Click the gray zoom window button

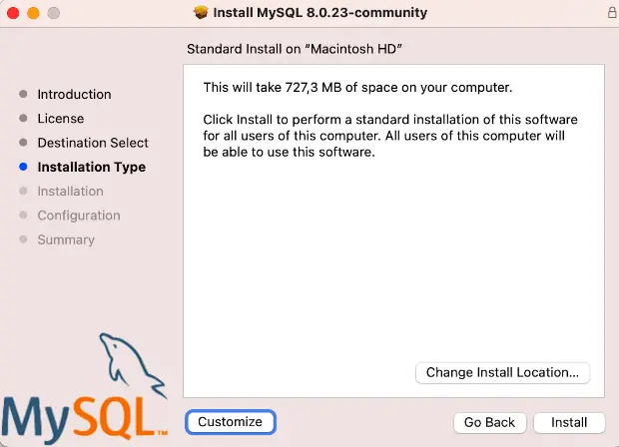[53, 13]
